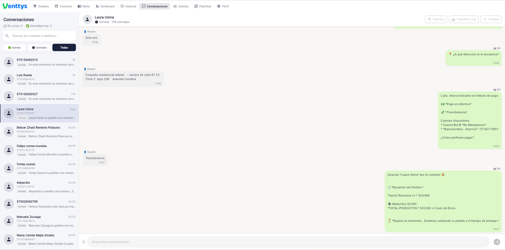Click the 'Resumen del Pedido' bot message
The height and width of the screenshot is (250, 505).
pyautogui.click(x=443, y=202)
